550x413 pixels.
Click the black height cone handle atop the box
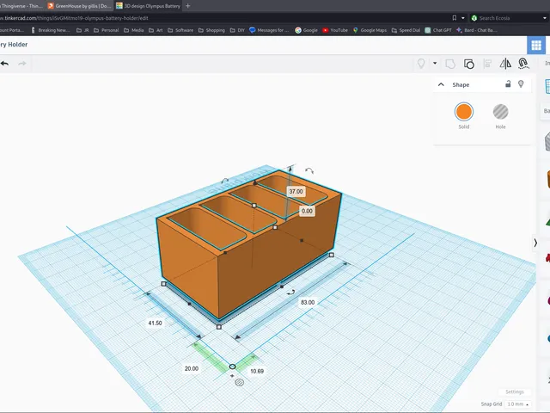click(x=255, y=182)
